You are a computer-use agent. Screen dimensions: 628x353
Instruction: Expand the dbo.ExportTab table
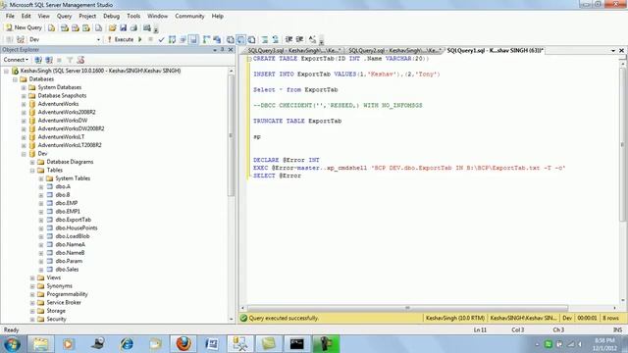pyautogui.click(x=41, y=220)
